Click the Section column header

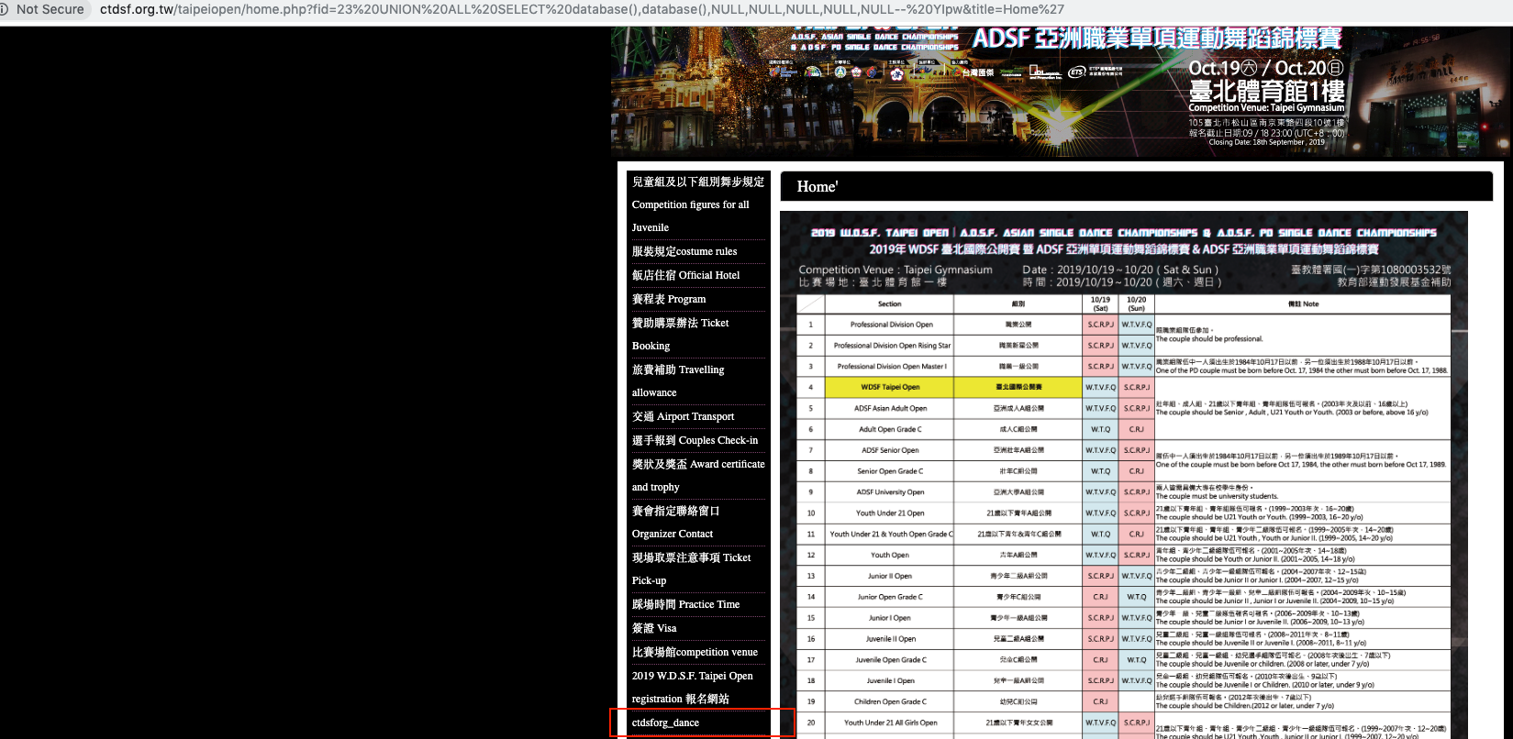[889, 303]
